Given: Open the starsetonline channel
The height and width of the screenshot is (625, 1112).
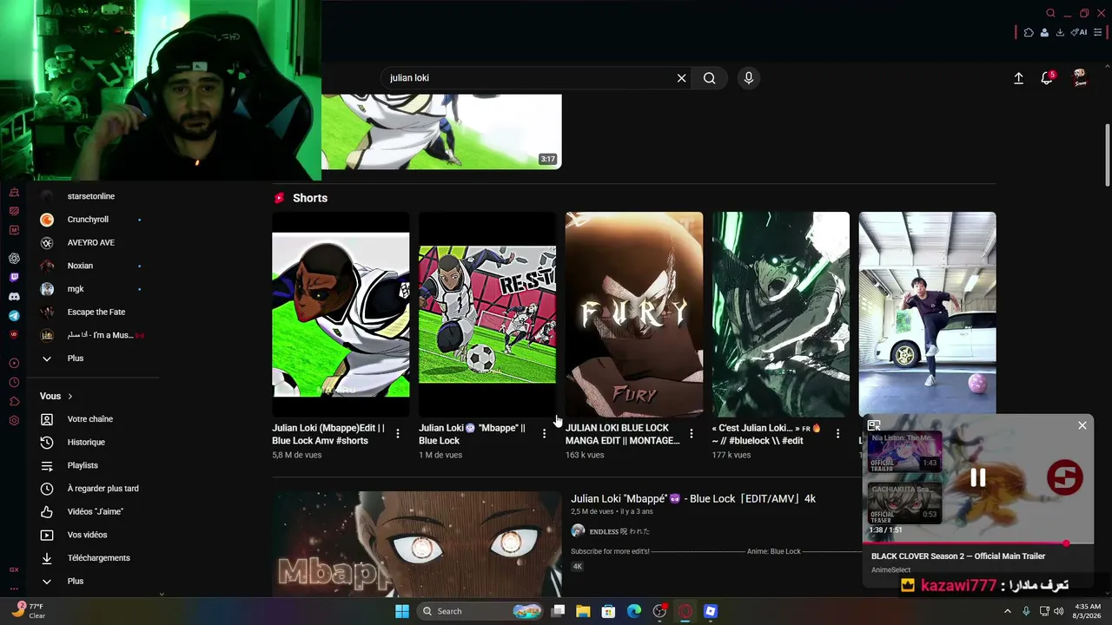Looking at the screenshot, I should click(93, 196).
